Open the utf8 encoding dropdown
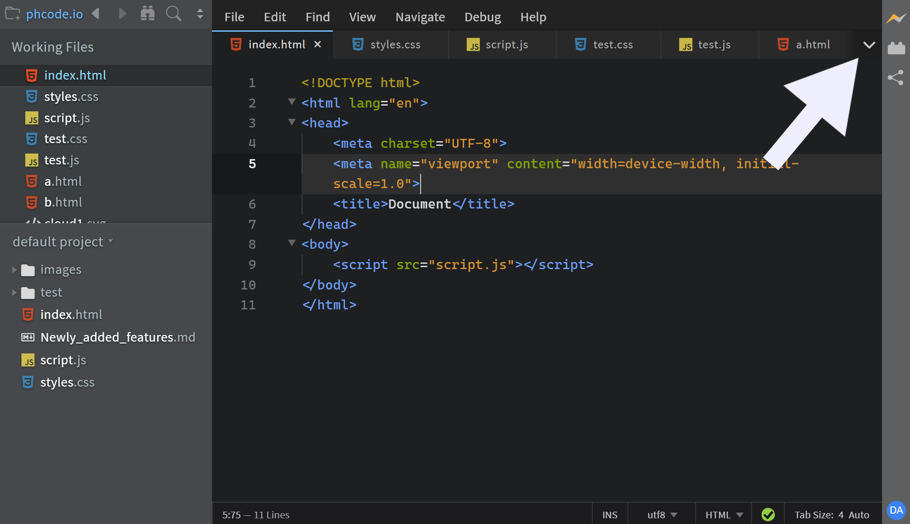Viewport: 910px width, 524px height. pos(661,515)
